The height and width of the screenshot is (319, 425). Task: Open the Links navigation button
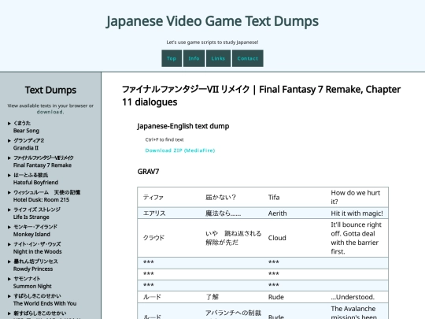pos(218,58)
